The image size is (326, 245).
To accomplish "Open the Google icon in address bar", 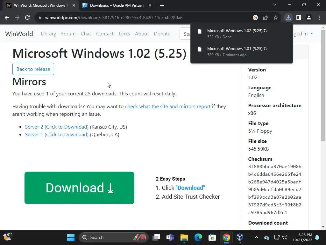I will point(255,18).
